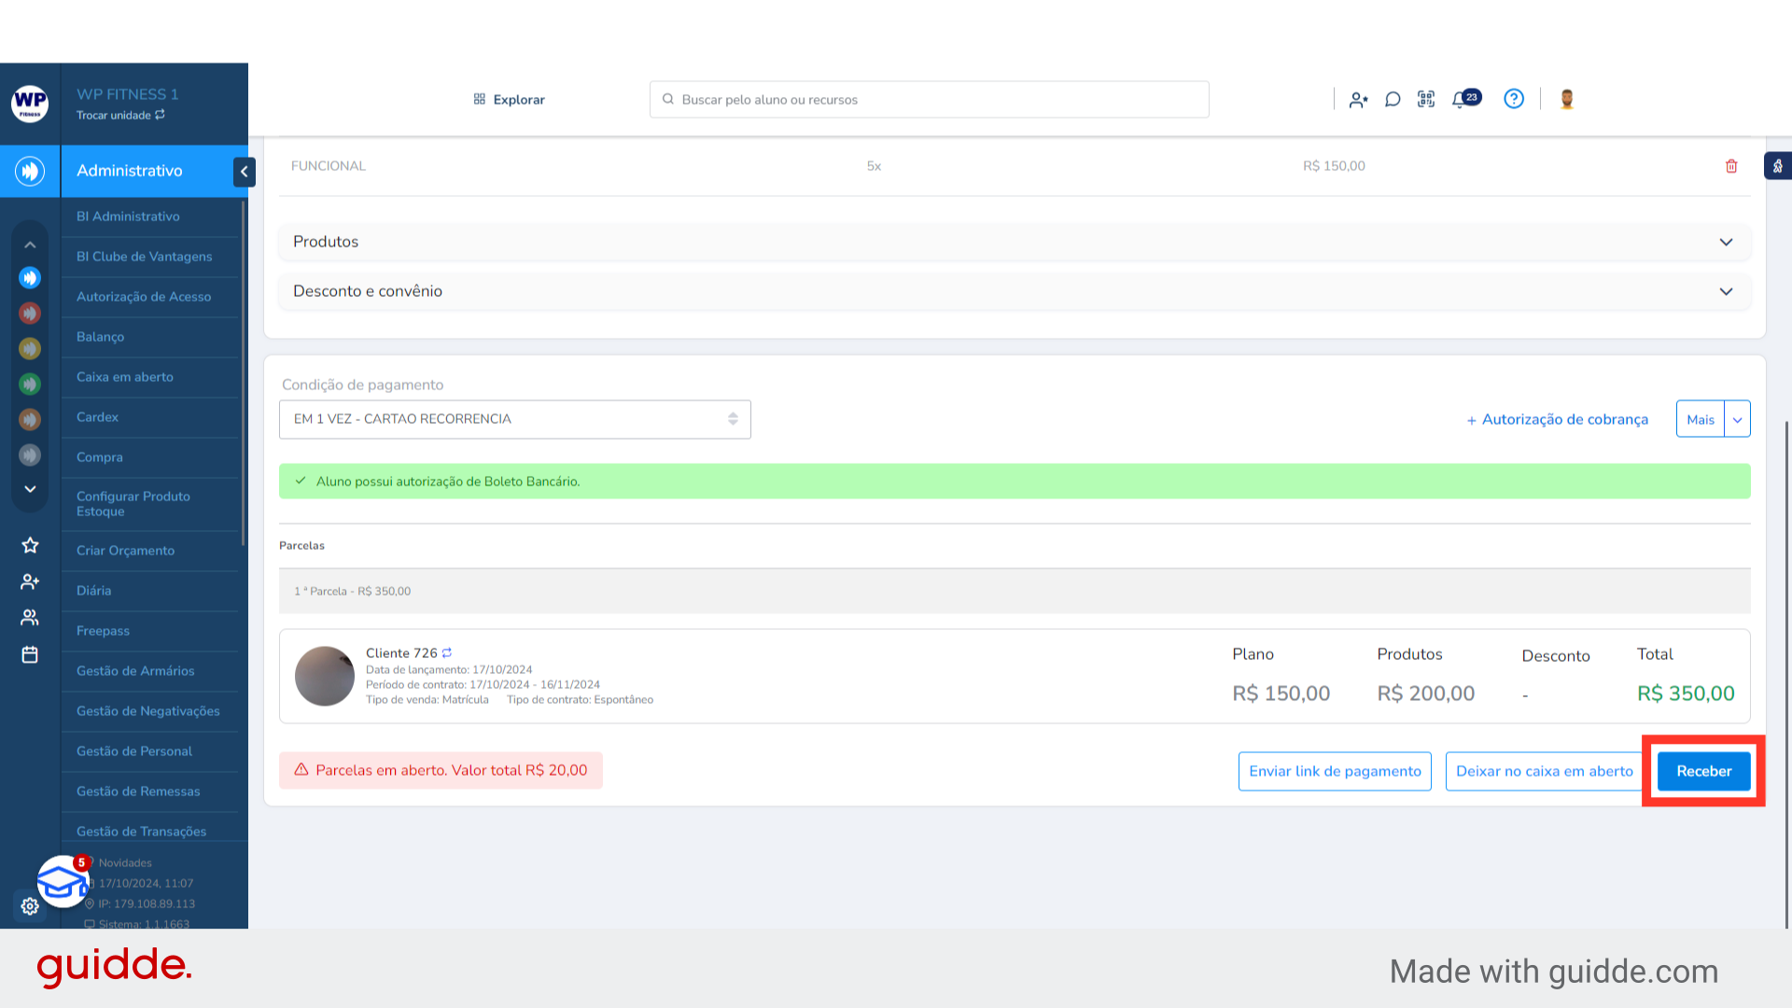Viewport: 1792px width, 1008px height.
Task: Open the QR code scanner icon
Action: (x=1425, y=99)
